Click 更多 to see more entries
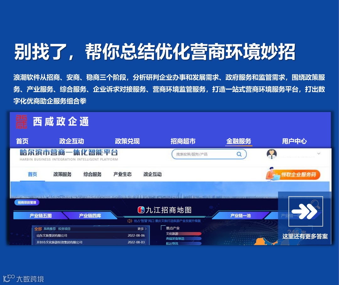This screenshot has width=339, height=285. click(x=142, y=229)
